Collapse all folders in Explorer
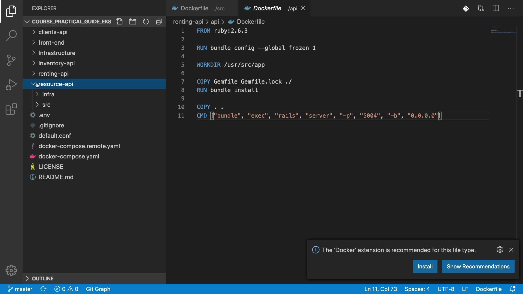The height and width of the screenshot is (294, 523). (x=159, y=22)
